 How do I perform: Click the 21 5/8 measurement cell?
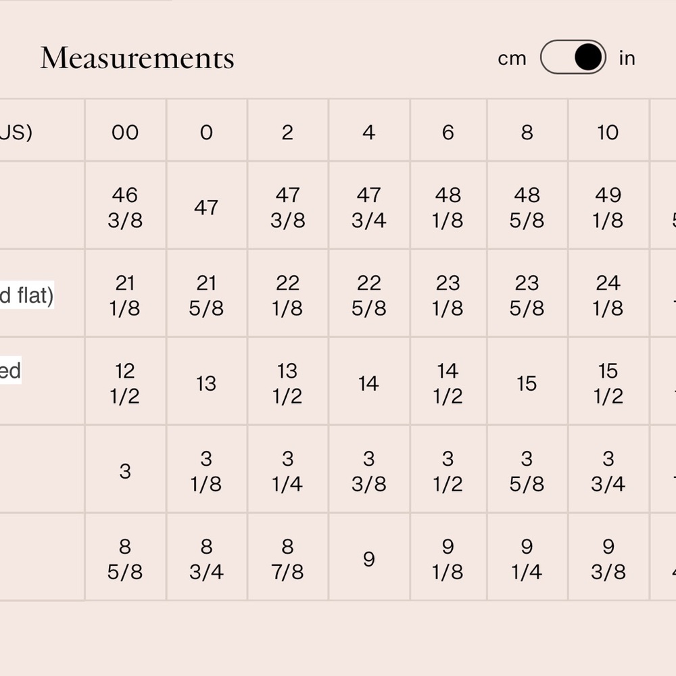click(x=206, y=293)
